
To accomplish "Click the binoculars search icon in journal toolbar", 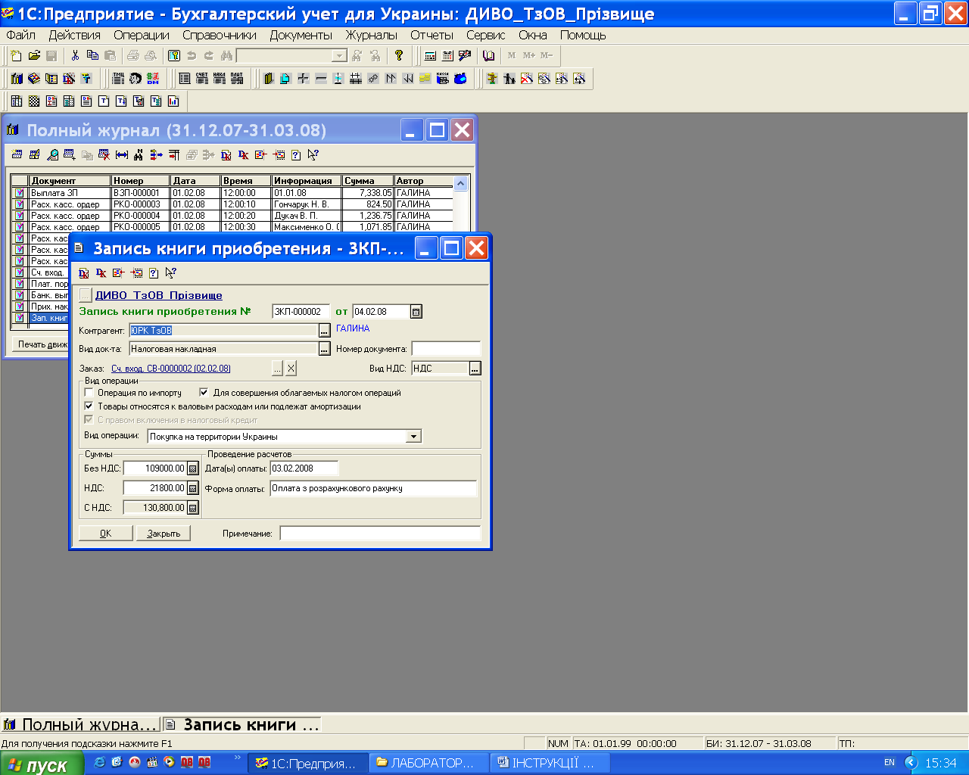I will coord(139,155).
